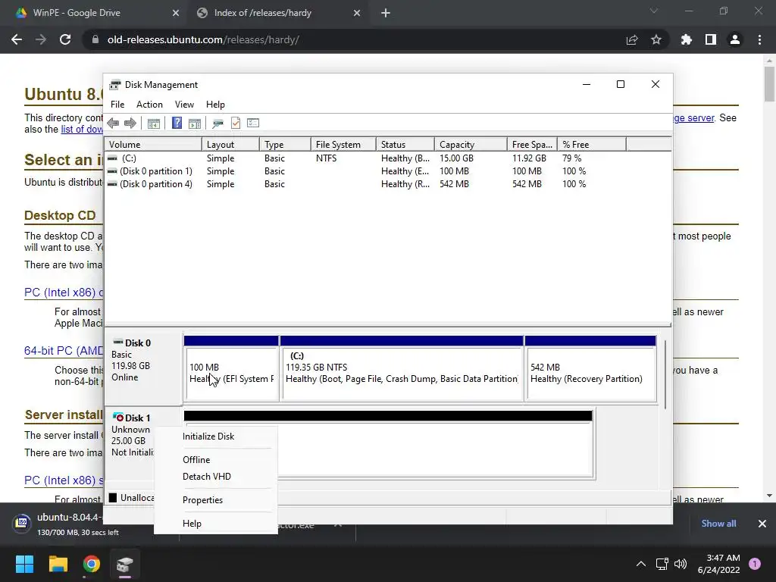Open a new Chrome tab with plus
The image size is (776, 582).
click(386, 13)
